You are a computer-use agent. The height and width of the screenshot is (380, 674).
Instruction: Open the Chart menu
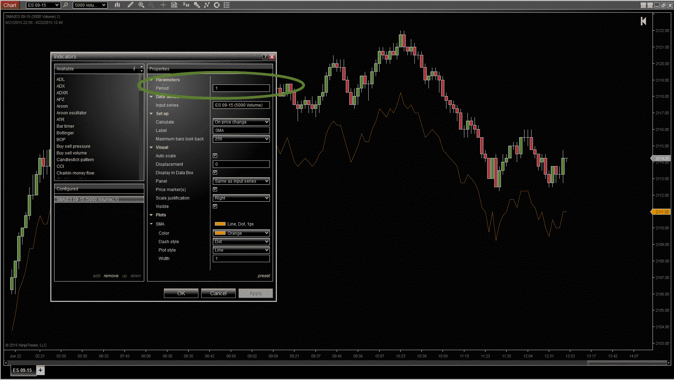tap(10, 5)
